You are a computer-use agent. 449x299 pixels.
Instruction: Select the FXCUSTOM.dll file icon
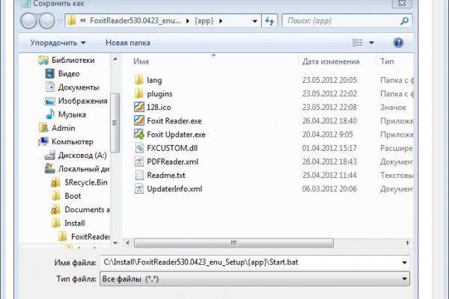pyautogui.click(x=139, y=147)
